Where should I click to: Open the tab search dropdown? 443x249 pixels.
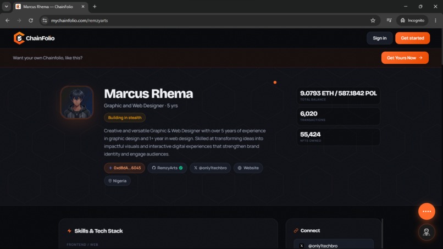[6, 7]
